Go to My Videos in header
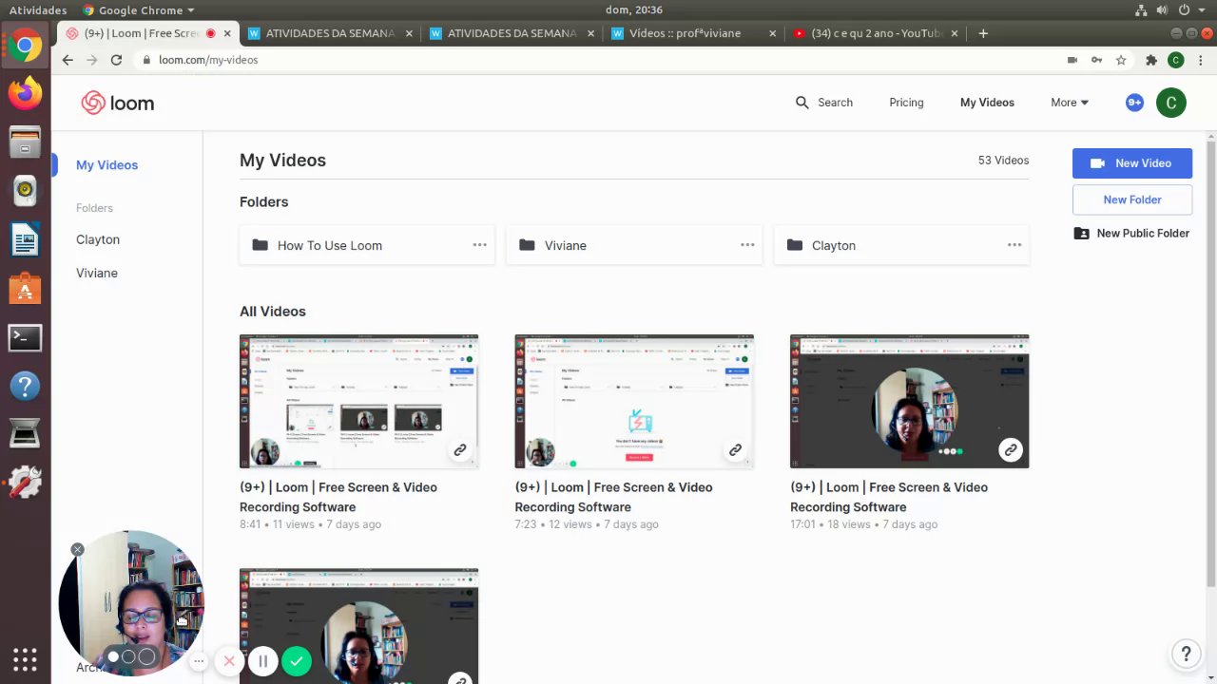1217x684 pixels. 987,103
